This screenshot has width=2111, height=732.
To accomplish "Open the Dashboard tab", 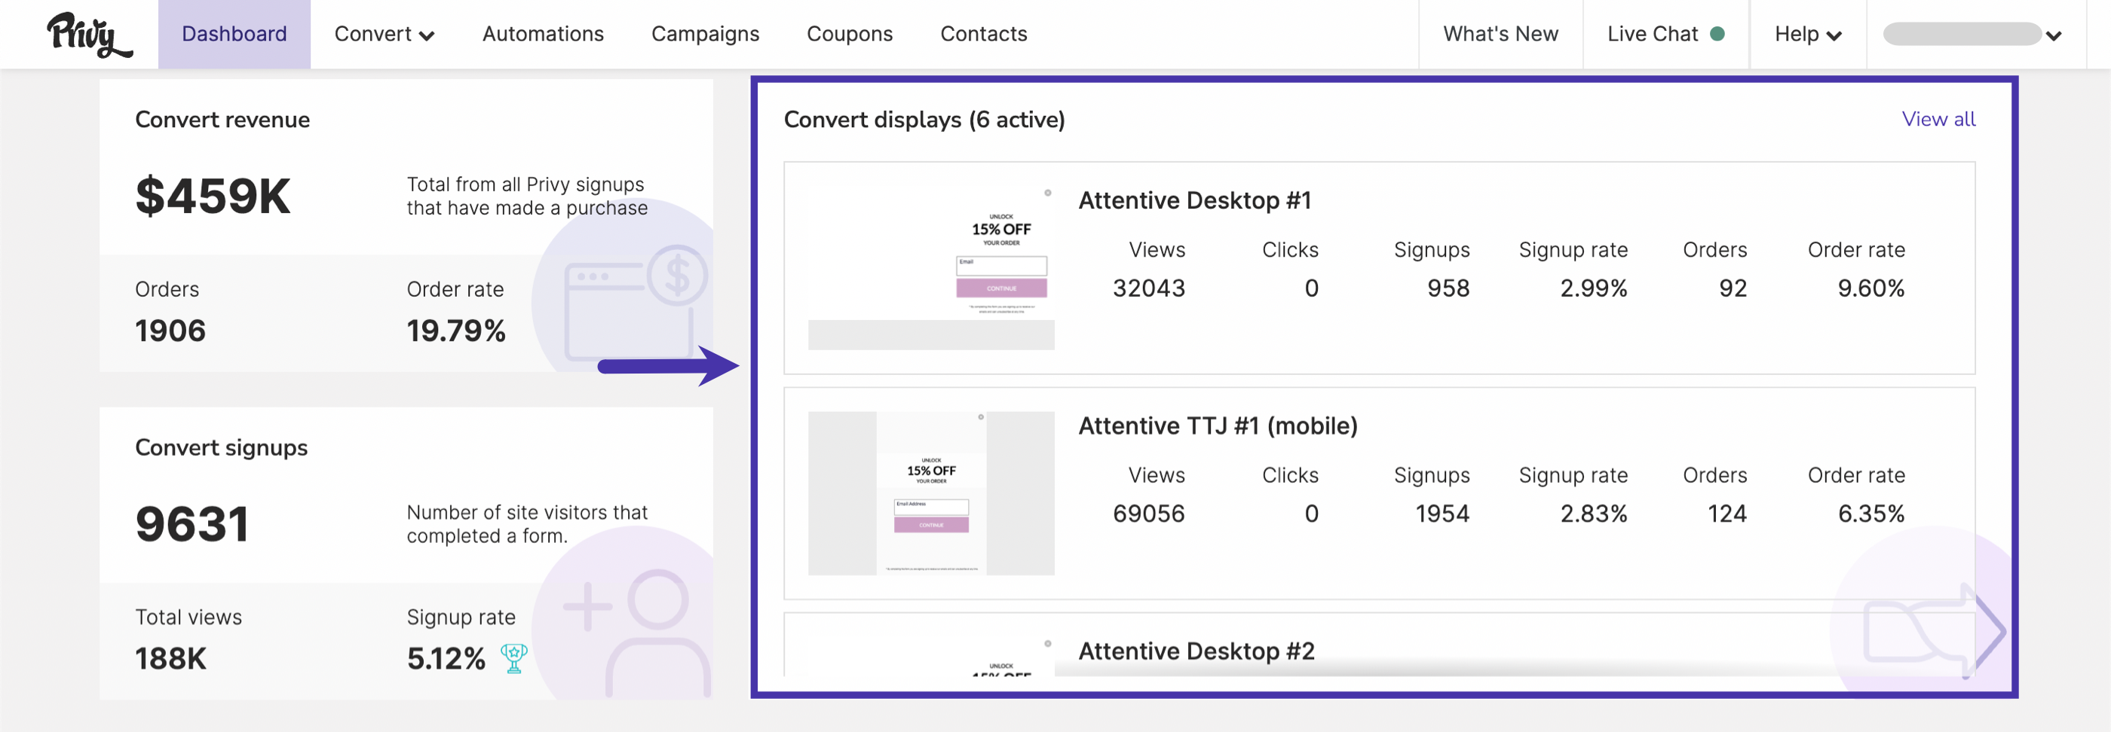I will (x=234, y=35).
